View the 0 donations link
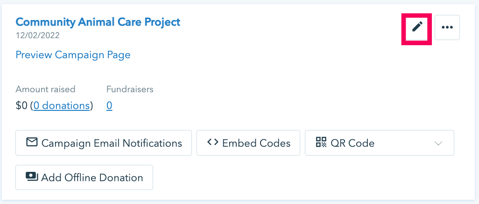Screen dimensions: 479x204 tap(62, 106)
